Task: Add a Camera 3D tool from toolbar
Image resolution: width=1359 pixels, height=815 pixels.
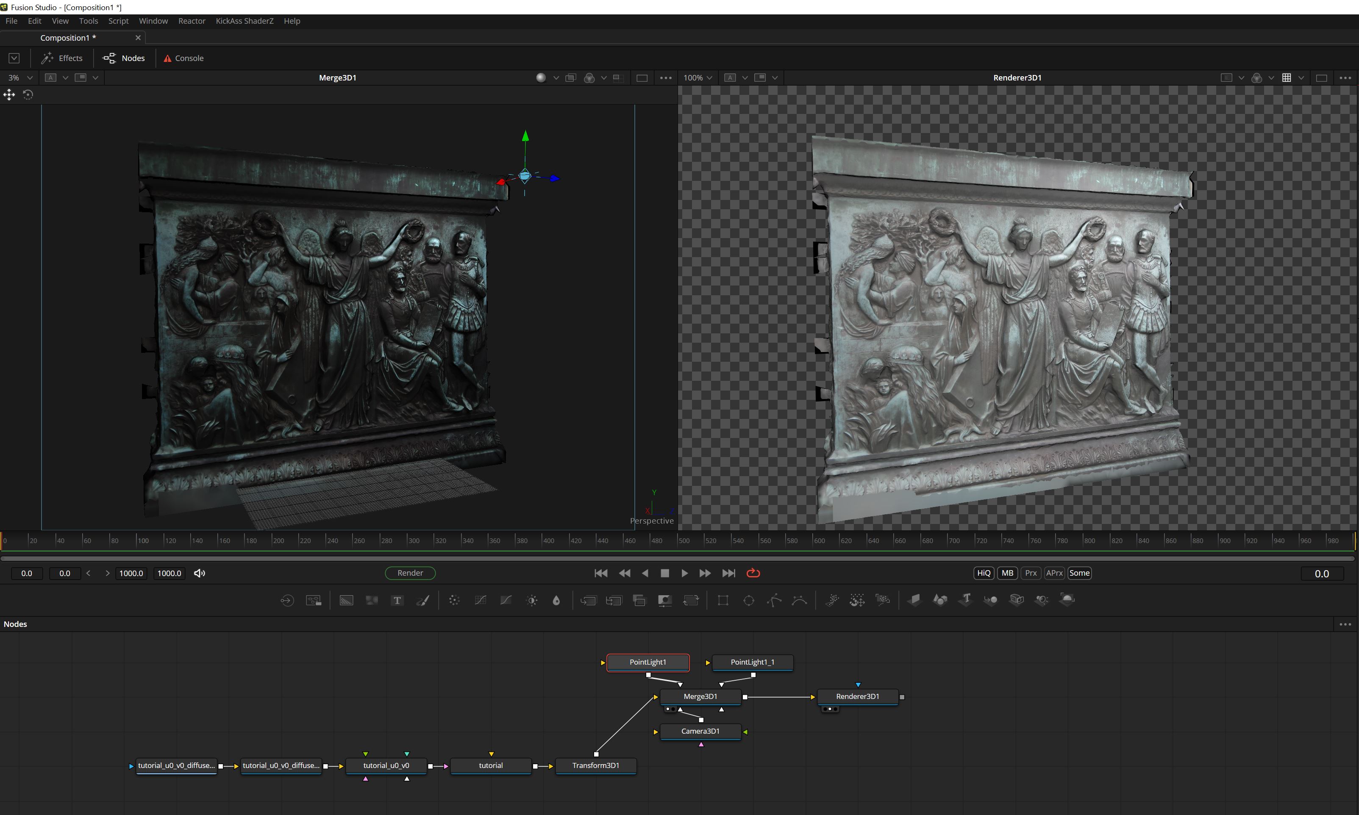Action: coord(1016,600)
